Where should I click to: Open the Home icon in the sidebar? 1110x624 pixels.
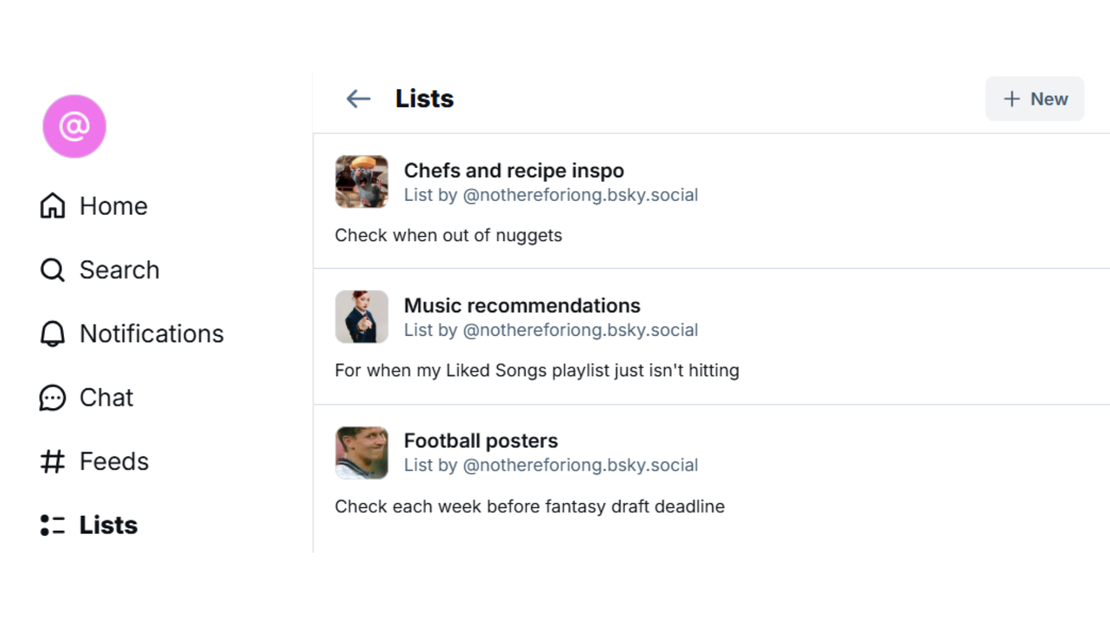pyautogui.click(x=52, y=206)
